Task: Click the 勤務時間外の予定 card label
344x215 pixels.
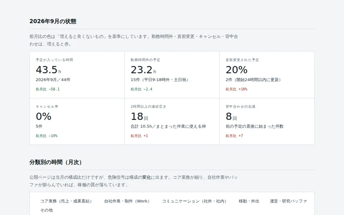Action: 145,60
